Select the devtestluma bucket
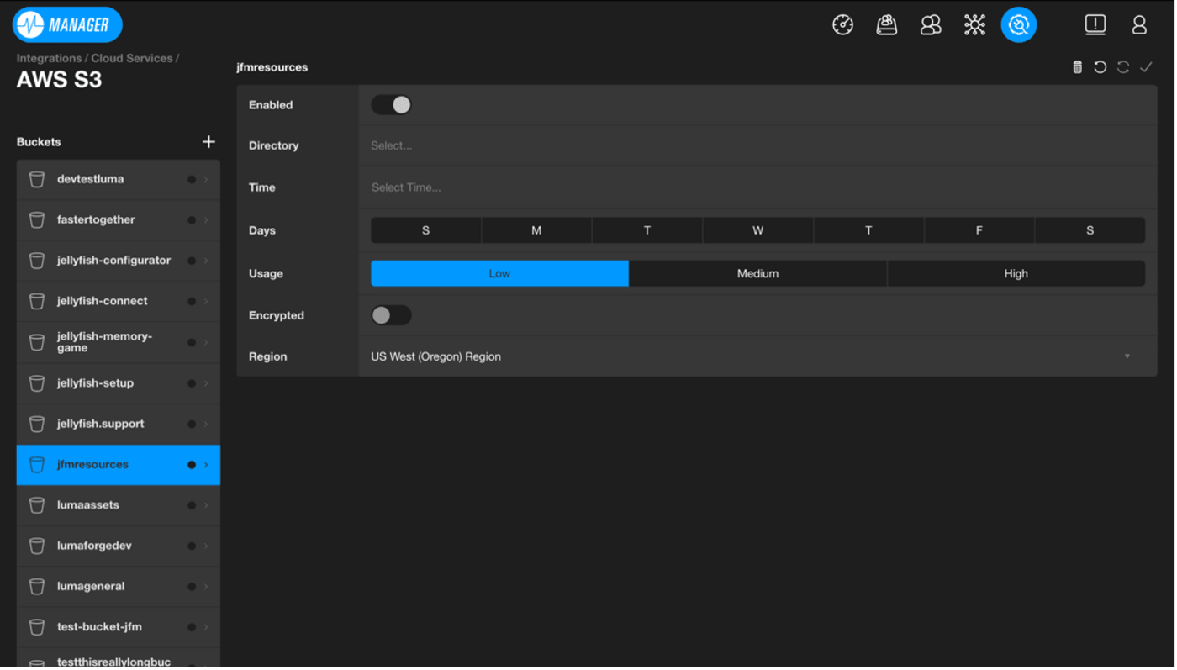 click(x=91, y=179)
